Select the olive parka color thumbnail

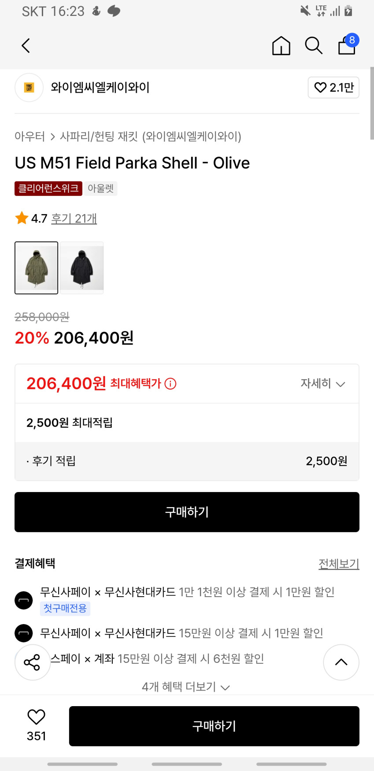[37, 267]
